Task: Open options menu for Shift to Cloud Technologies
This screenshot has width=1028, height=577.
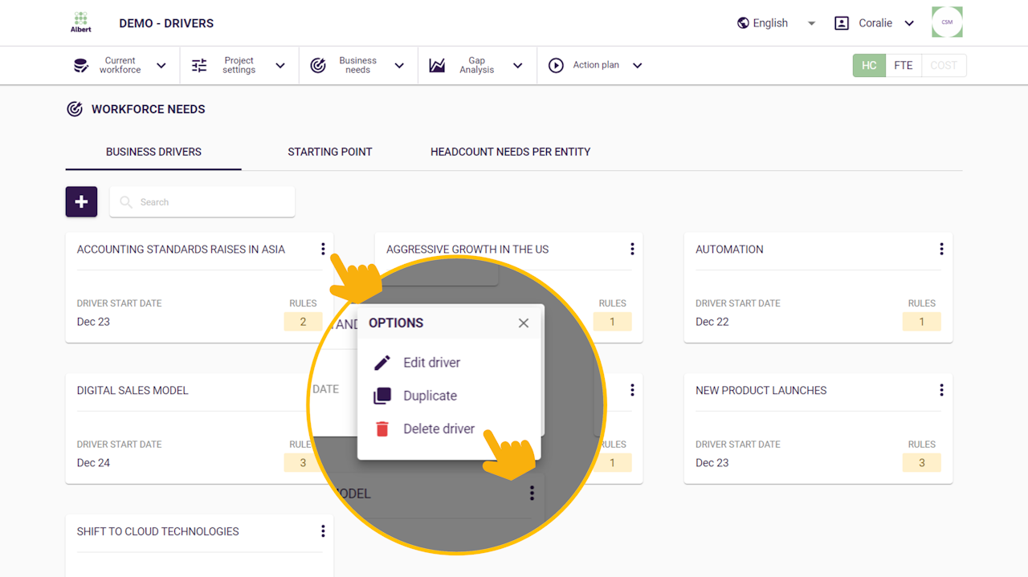Action: pos(323,531)
